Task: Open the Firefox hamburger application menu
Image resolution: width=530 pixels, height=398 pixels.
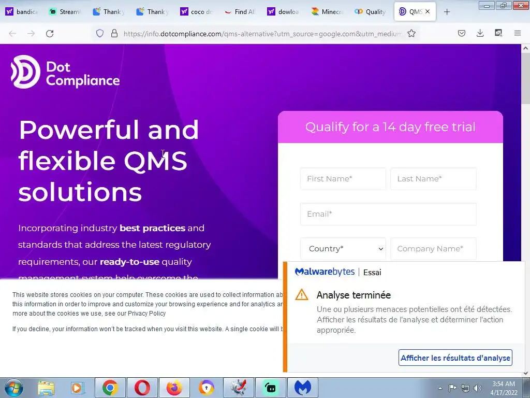Action: 518,33
